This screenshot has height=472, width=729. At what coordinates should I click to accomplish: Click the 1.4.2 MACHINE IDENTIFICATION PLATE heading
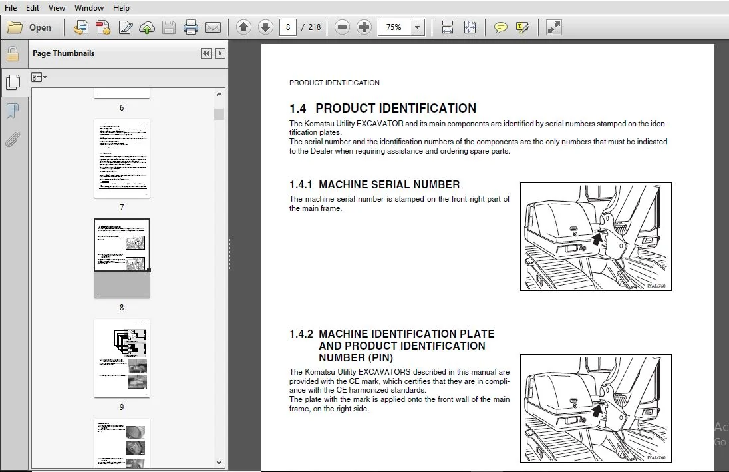[x=392, y=346]
